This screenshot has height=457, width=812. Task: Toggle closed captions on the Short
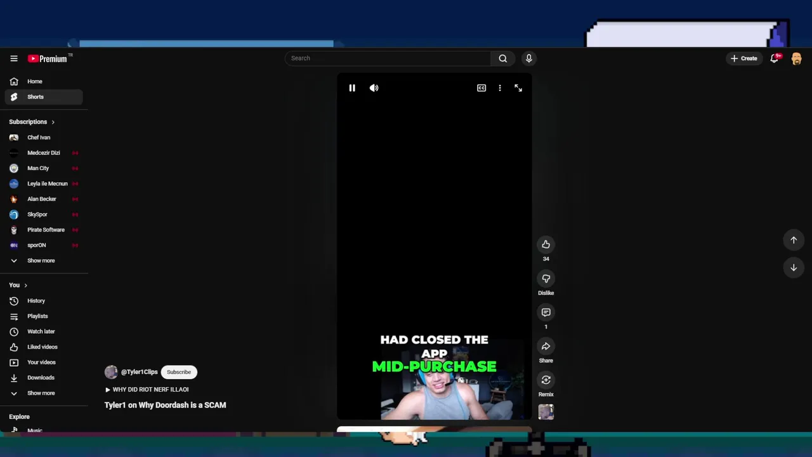[481, 88]
